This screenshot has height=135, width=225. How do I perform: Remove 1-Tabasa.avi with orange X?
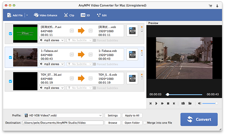click(142, 51)
